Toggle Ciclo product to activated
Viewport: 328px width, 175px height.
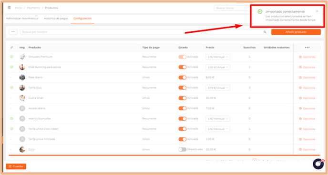(183, 149)
